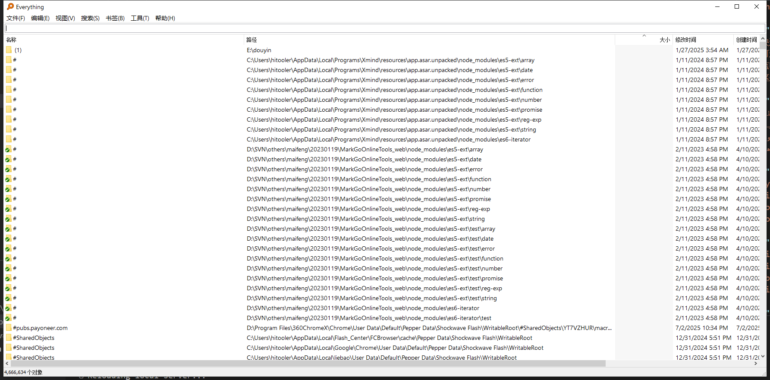
Task: Select folder icon for Xmind es5-ext\function row
Action: click(x=9, y=90)
